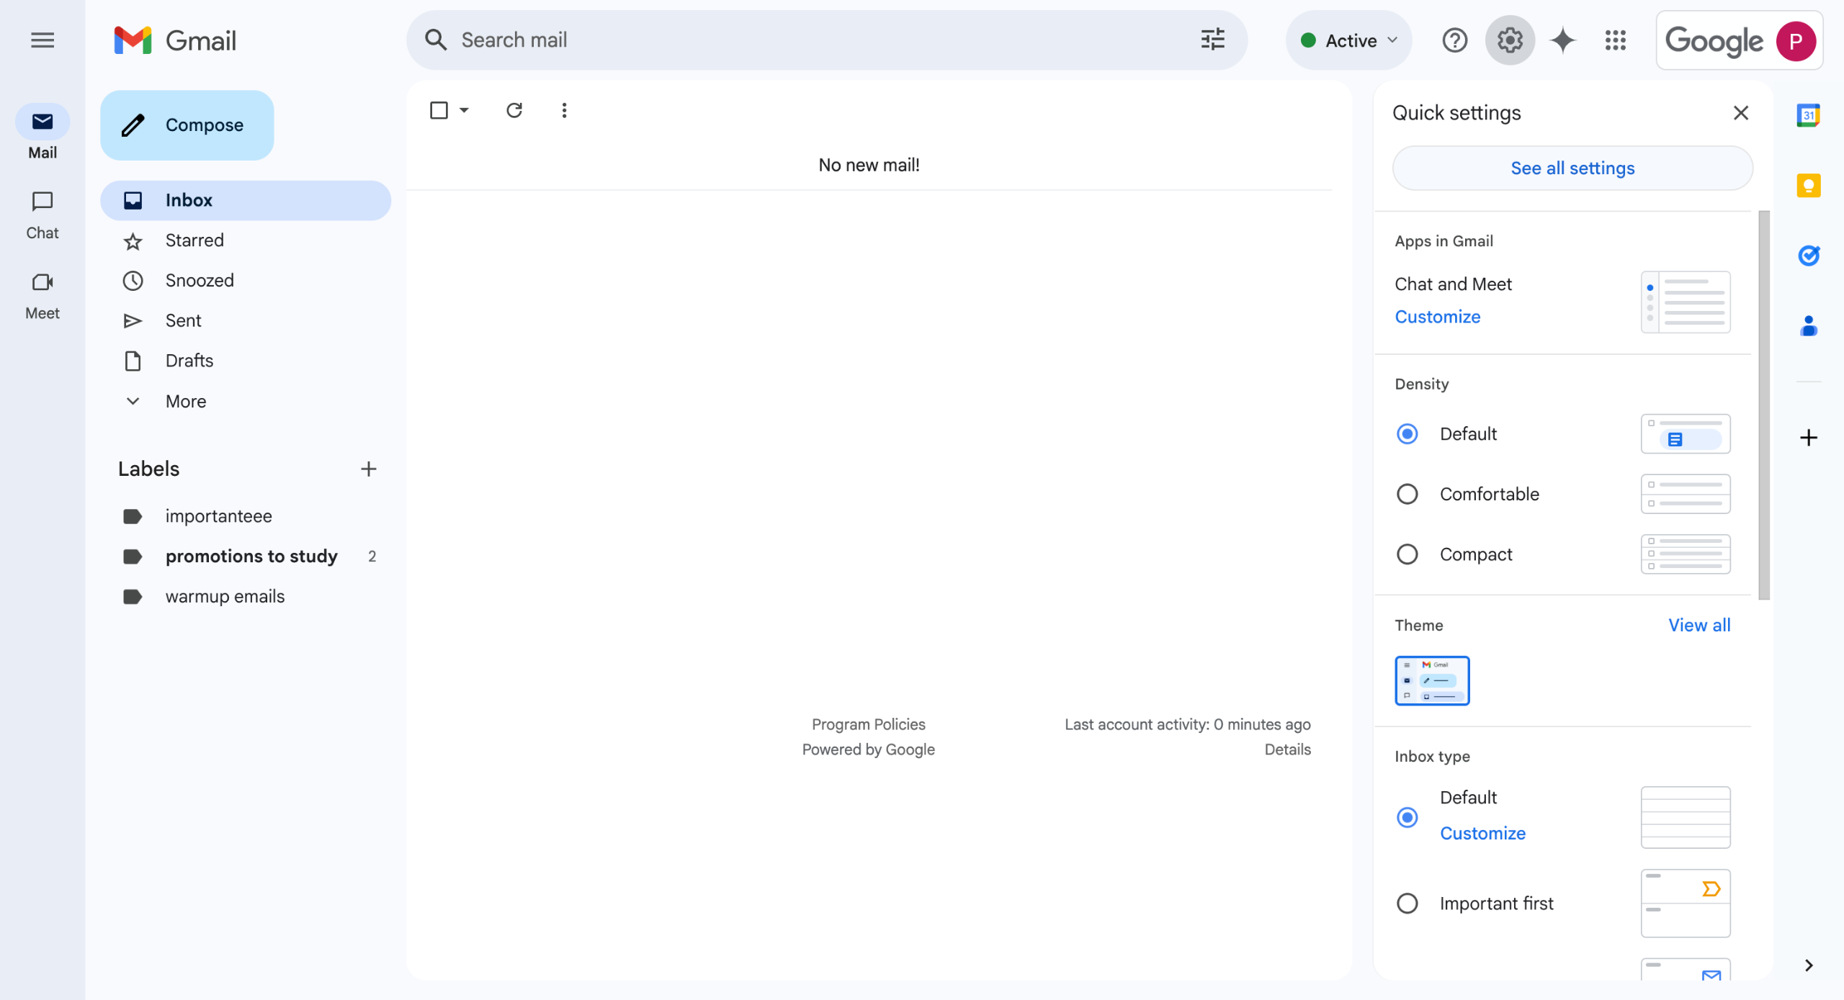Click View all themes link
This screenshot has height=1000, width=1844.
(1698, 625)
